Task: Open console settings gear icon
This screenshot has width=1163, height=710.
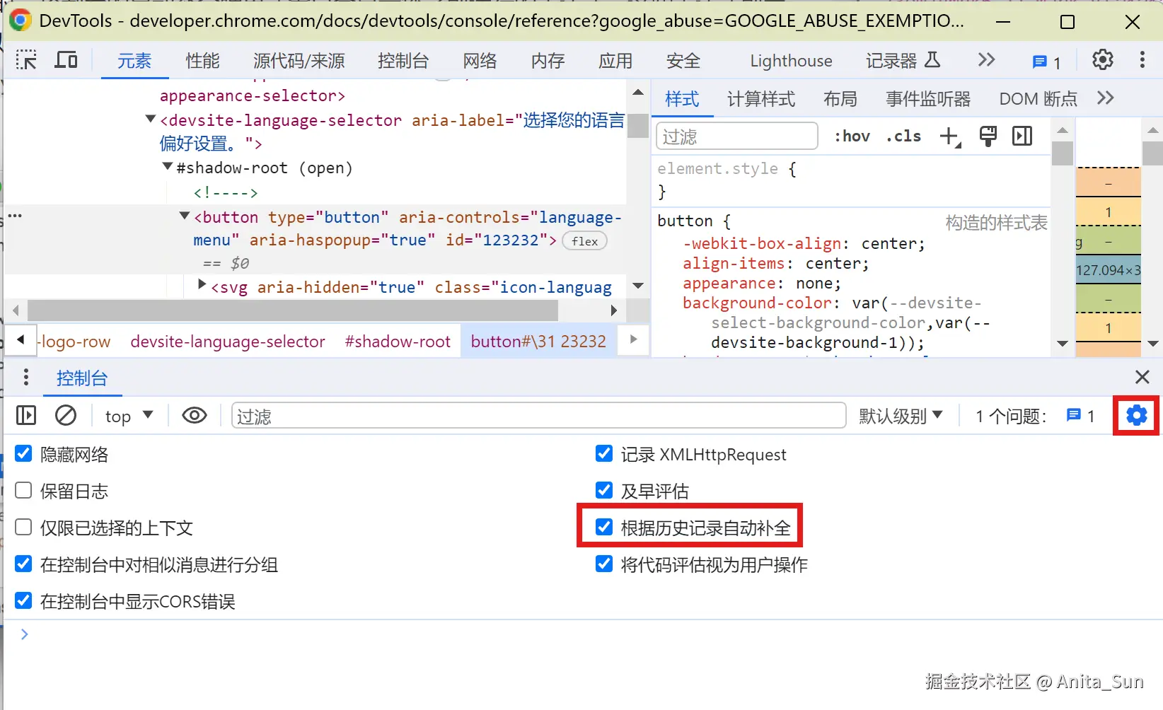Action: [1136, 415]
